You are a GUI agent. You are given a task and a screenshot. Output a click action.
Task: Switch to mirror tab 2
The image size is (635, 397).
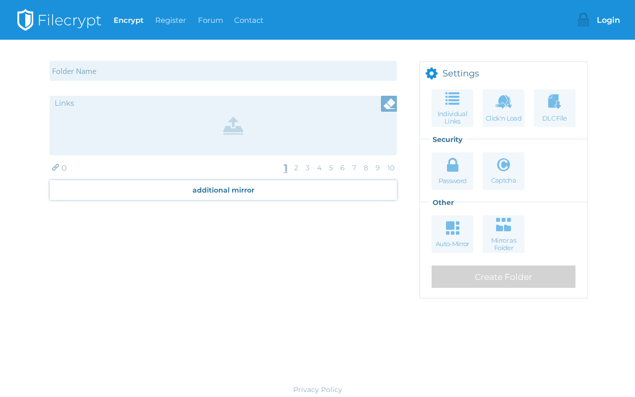click(296, 168)
